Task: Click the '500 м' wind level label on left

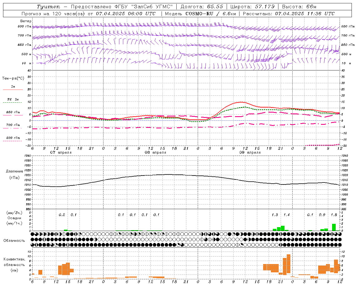Action: [x=26, y=54]
